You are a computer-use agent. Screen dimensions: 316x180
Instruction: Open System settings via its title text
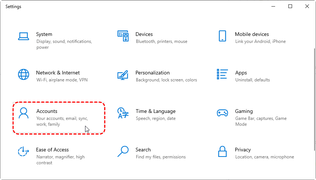[44, 34]
